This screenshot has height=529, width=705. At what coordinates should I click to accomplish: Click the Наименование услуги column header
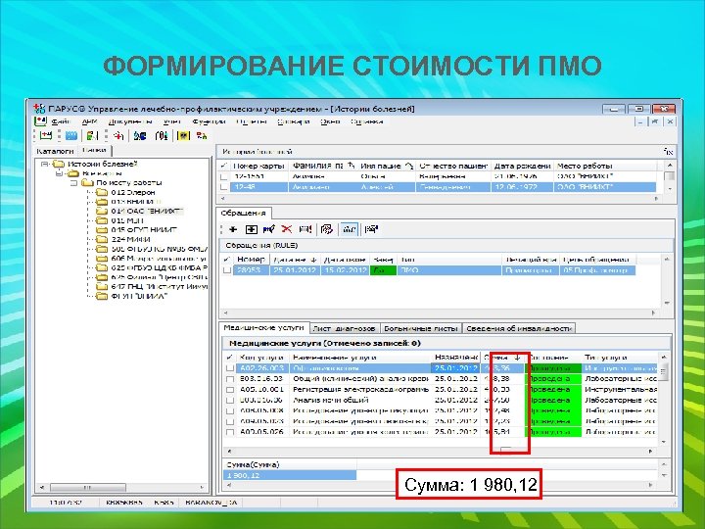click(x=360, y=358)
